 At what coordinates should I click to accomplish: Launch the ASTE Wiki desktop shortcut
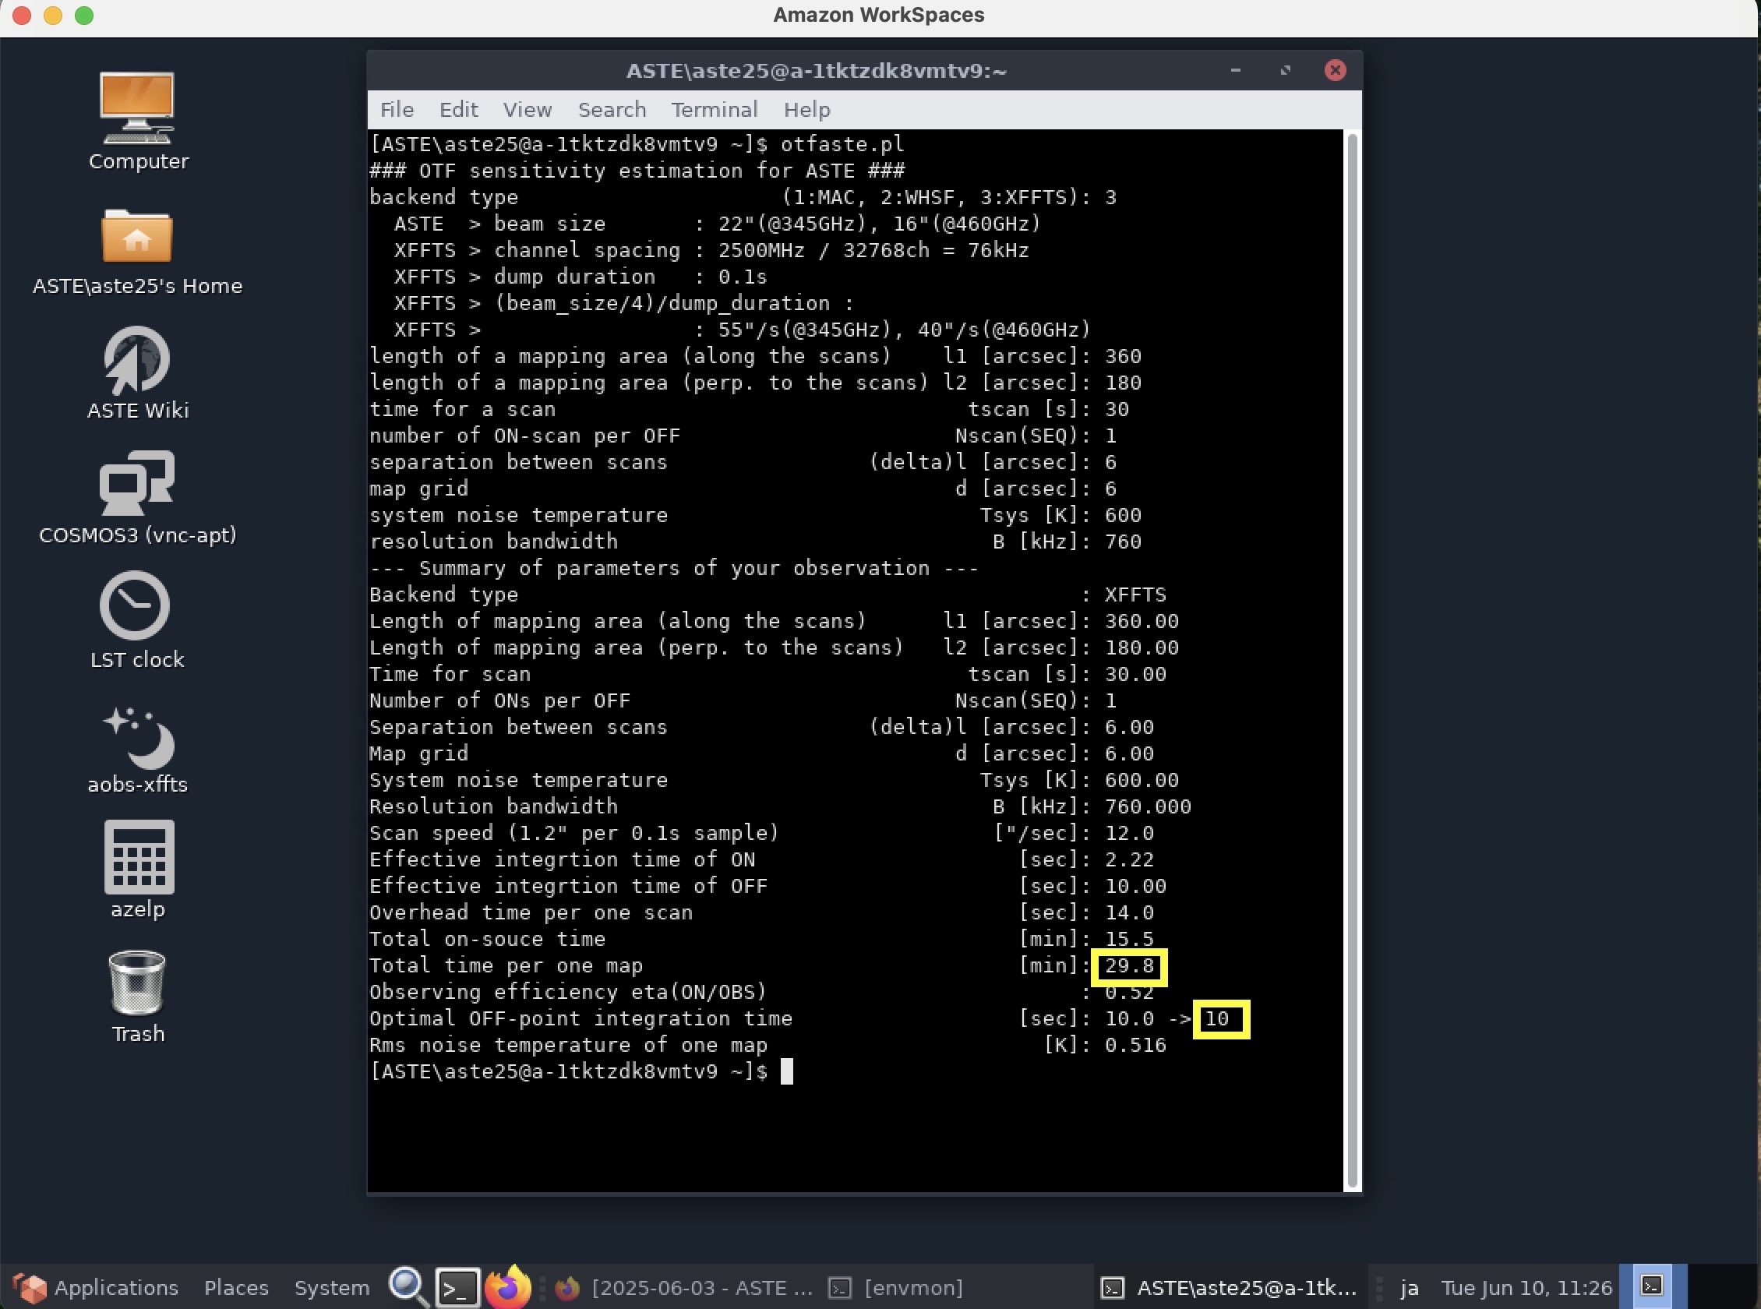137,361
